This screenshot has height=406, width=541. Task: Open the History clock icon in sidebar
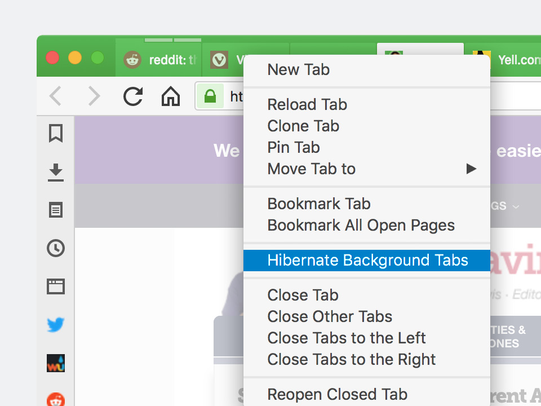[56, 248]
